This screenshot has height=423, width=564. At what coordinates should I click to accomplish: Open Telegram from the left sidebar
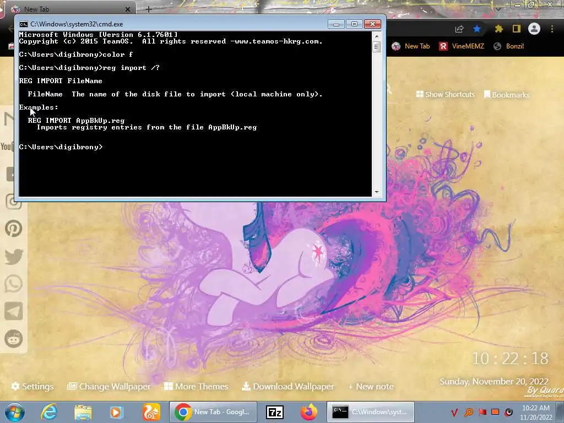[x=14, y=311]
